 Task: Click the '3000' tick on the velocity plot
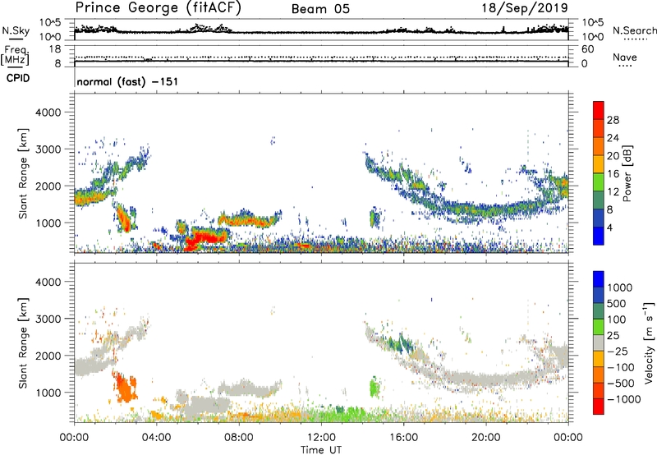[48, 319]
